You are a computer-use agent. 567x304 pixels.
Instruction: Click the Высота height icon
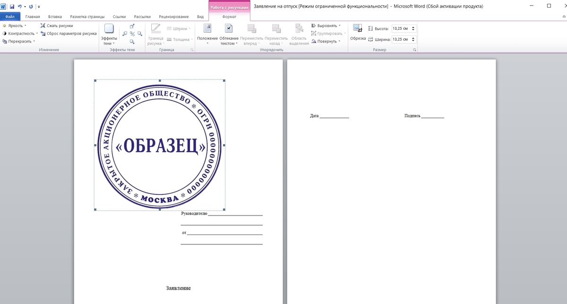(x=370, y=28)
